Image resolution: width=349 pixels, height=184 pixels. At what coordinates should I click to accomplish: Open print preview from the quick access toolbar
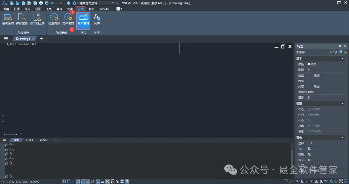pos(47,3)
